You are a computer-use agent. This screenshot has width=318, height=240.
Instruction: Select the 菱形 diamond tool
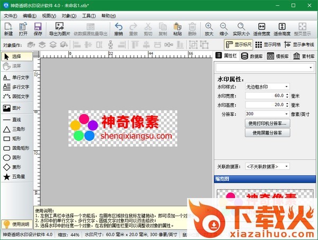16,167
